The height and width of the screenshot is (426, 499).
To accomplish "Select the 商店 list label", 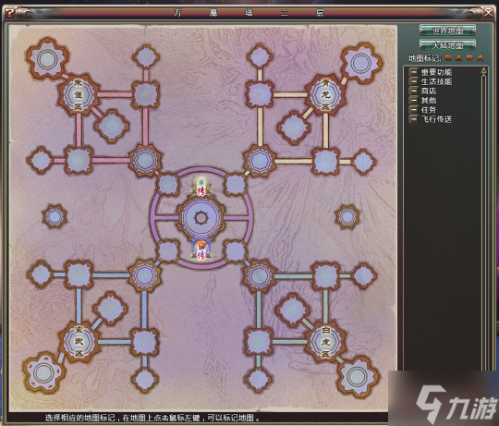I will point(429,91).
